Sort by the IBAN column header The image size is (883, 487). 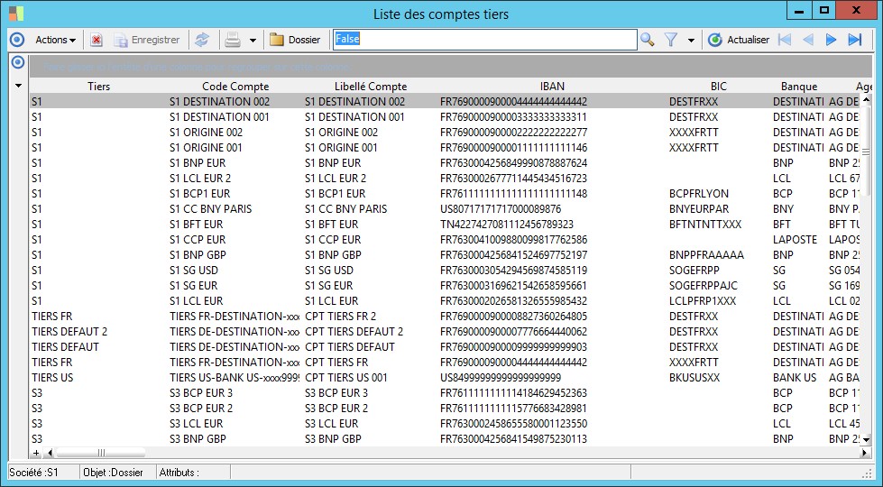(x=552, y=87)
